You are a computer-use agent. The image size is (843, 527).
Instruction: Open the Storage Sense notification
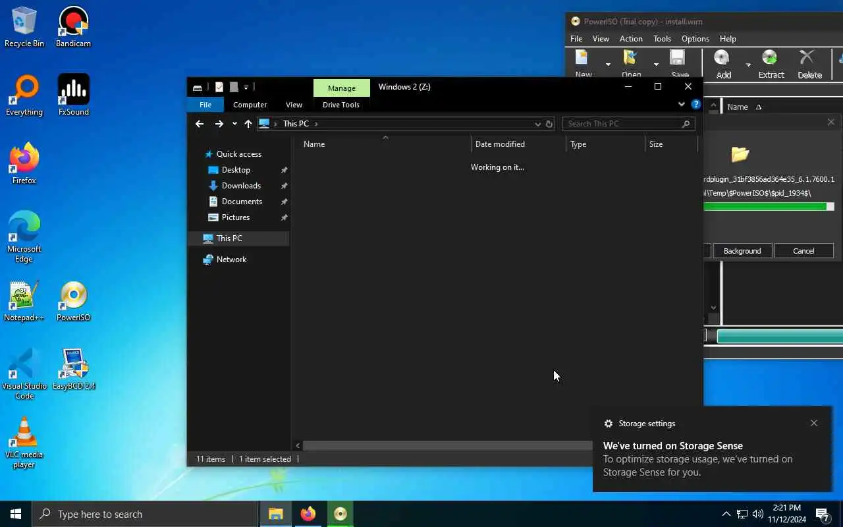pyautogui.click(x=711, y=449)
